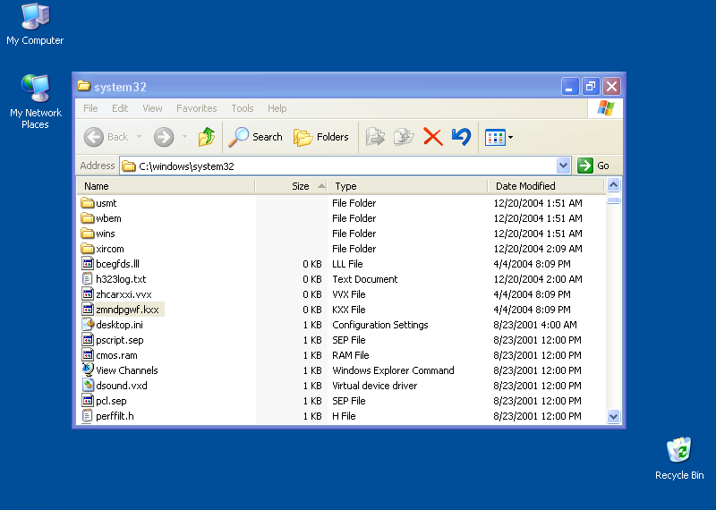Click the vertical scrollbar thumb
This screenshot has height=510, width=716.
pos(613,200)
